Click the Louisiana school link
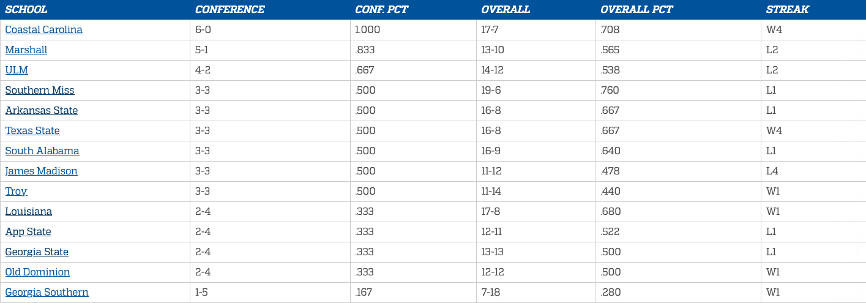This screenshot has height=303, width=866. point(29,211)
